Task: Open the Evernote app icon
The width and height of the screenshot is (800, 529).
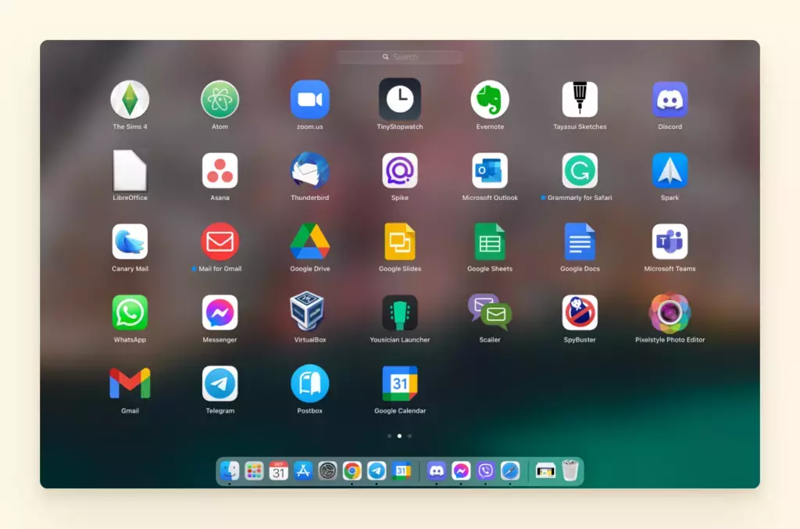Action: pos(490,99)
